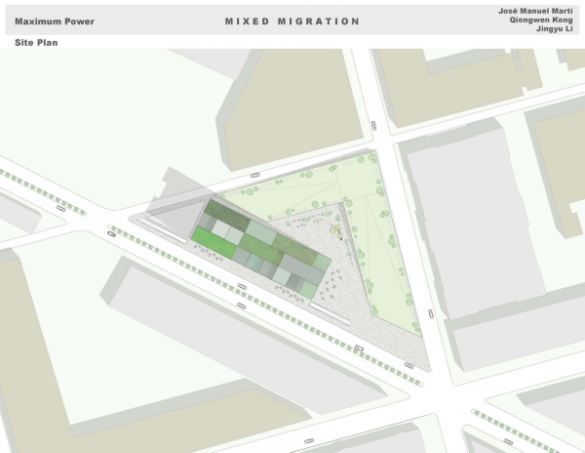Click the green-roofed building in the plan

tap(260, 249)
